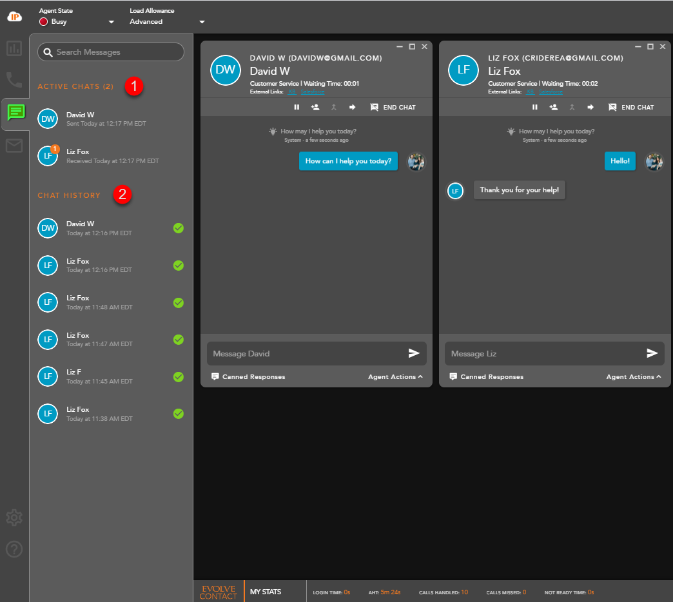The width and height of the screenshot is (673, 602).
Task: Pause the David W chat
Action: (x=297, y=107)
